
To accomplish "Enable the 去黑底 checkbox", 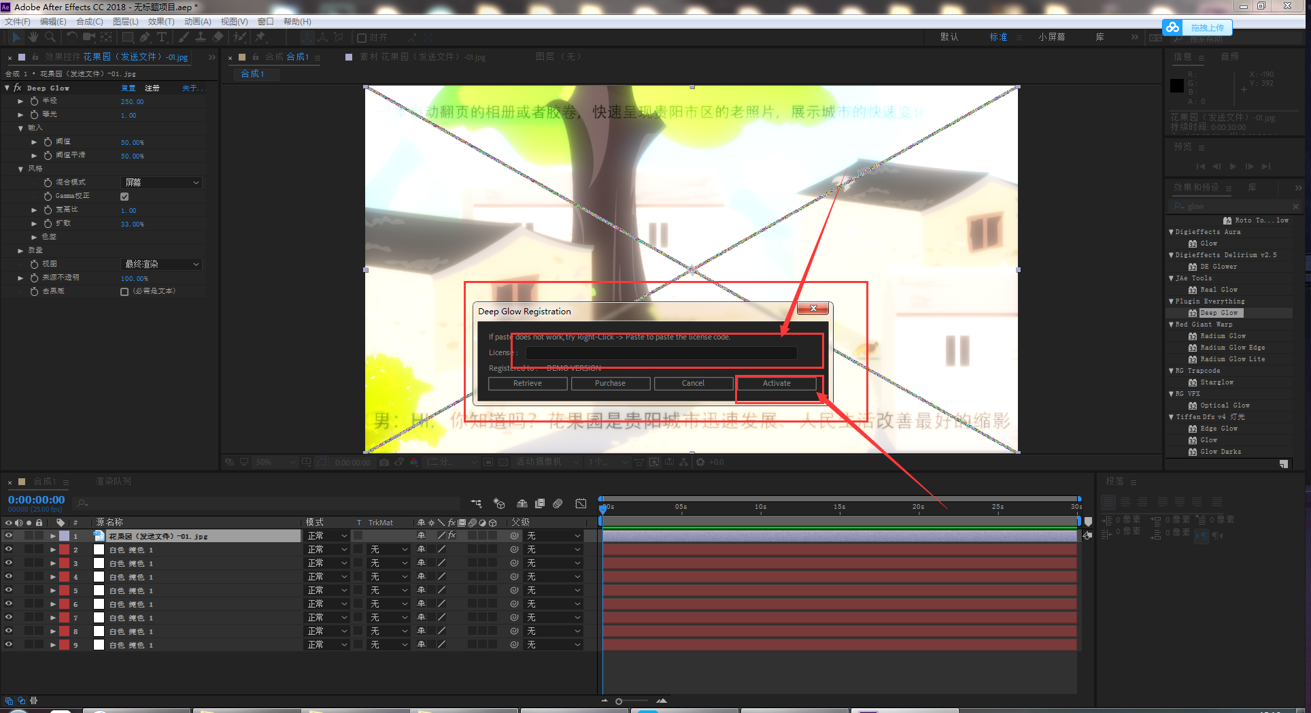I will [124, 292].
